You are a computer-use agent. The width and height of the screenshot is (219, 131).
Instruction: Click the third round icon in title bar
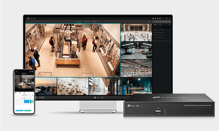(x=158, y=18)
